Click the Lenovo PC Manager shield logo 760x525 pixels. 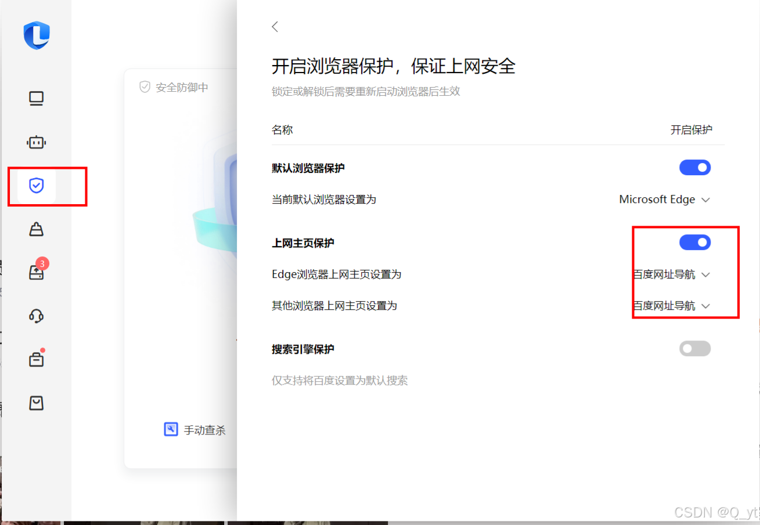[37, 35]
